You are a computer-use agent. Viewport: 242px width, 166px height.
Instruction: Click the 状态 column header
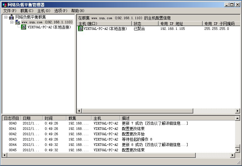(x=145, y=24)
